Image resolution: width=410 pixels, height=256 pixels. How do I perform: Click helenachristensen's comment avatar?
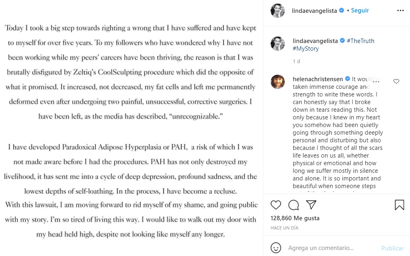(x=277, y=82)
